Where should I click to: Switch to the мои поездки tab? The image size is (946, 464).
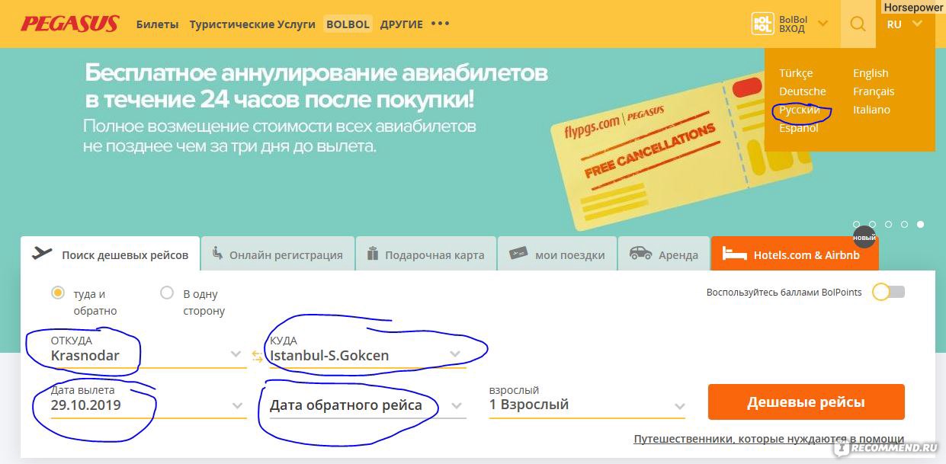click(558, 254)
